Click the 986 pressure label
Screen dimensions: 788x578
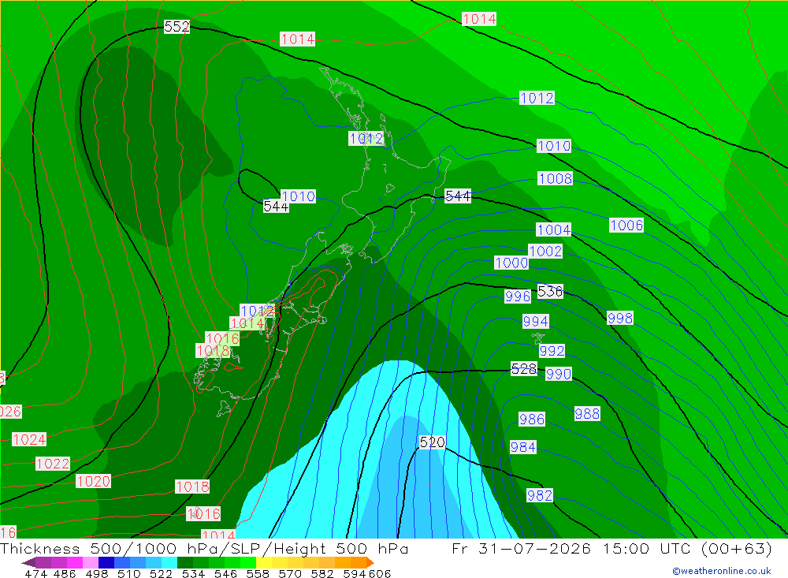pos(532,419)
